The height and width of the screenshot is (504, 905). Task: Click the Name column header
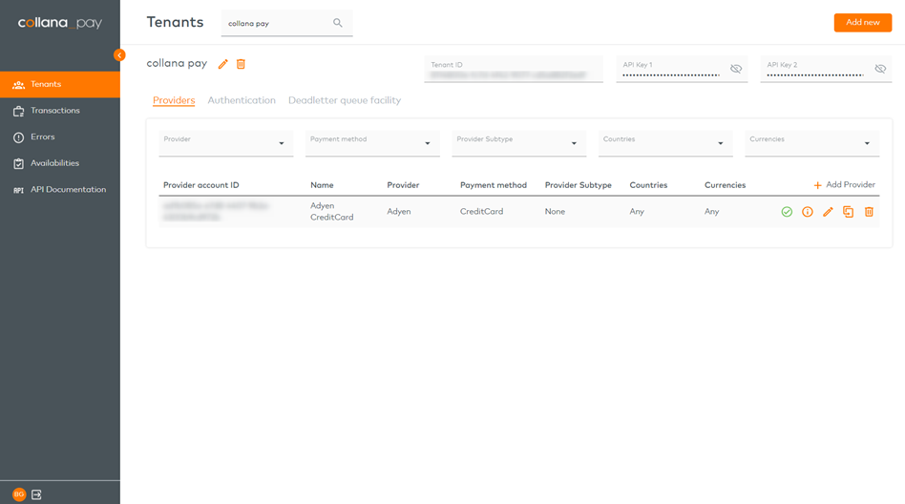point(322,185)
